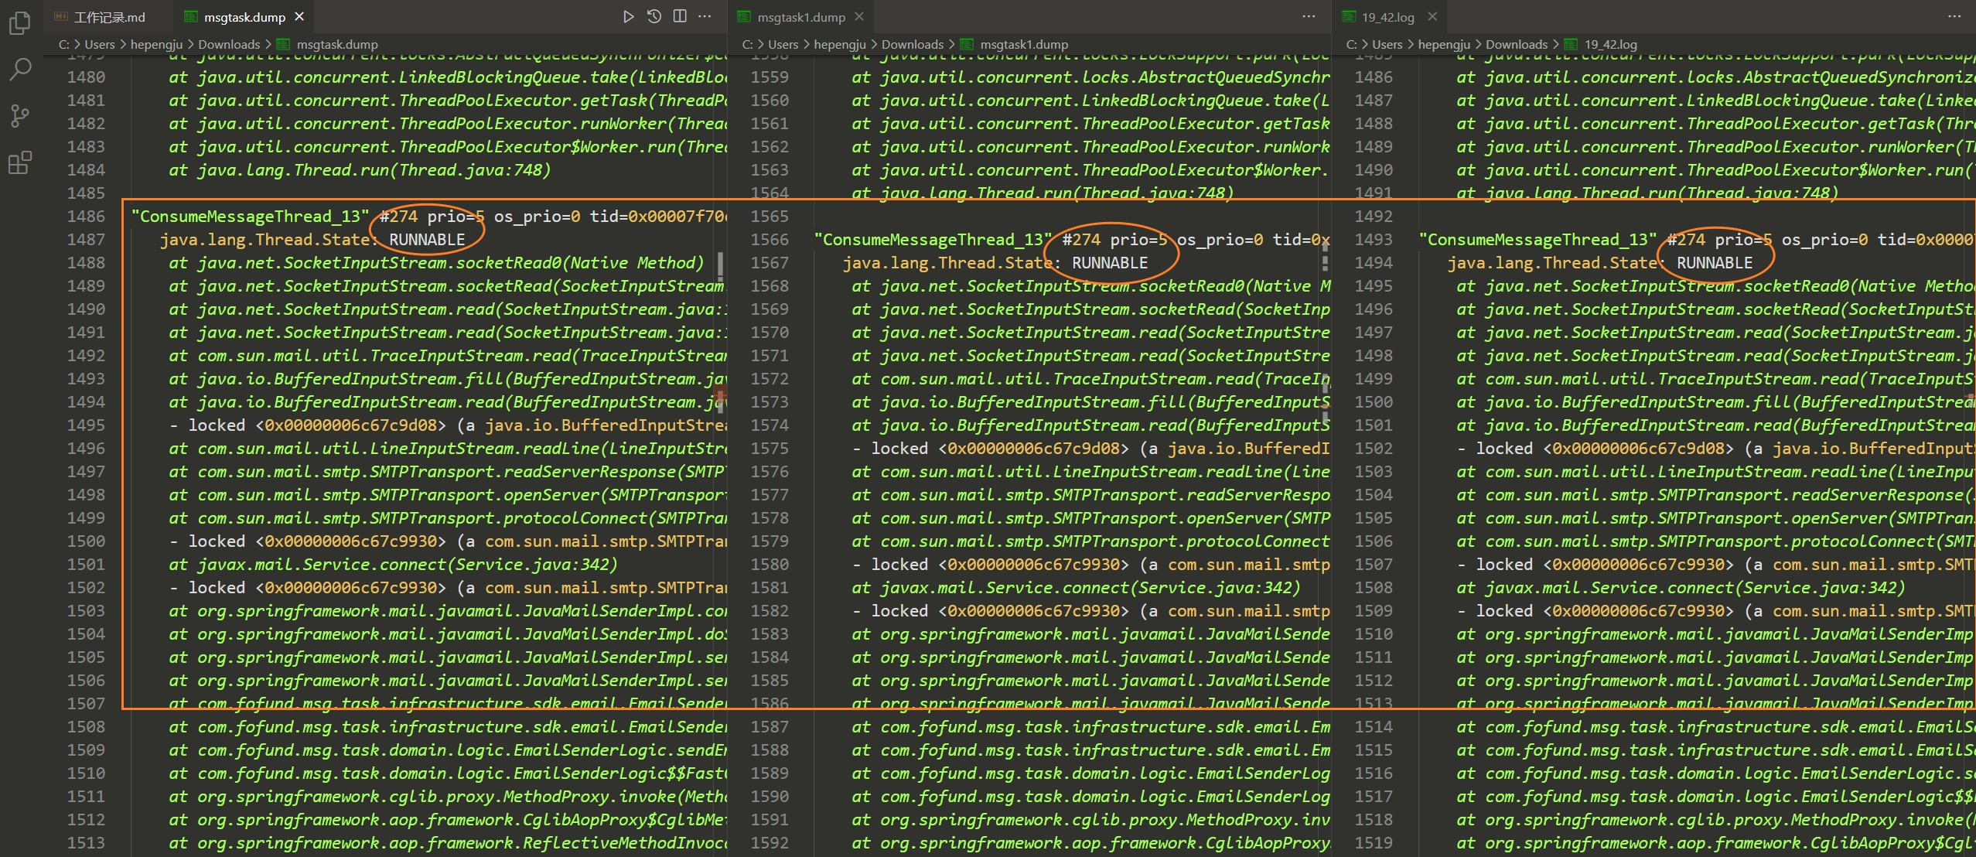This screenshot has height=857, width=1976.
Task: Select the msgtask1.dump tab
Action: coord(800,17)
